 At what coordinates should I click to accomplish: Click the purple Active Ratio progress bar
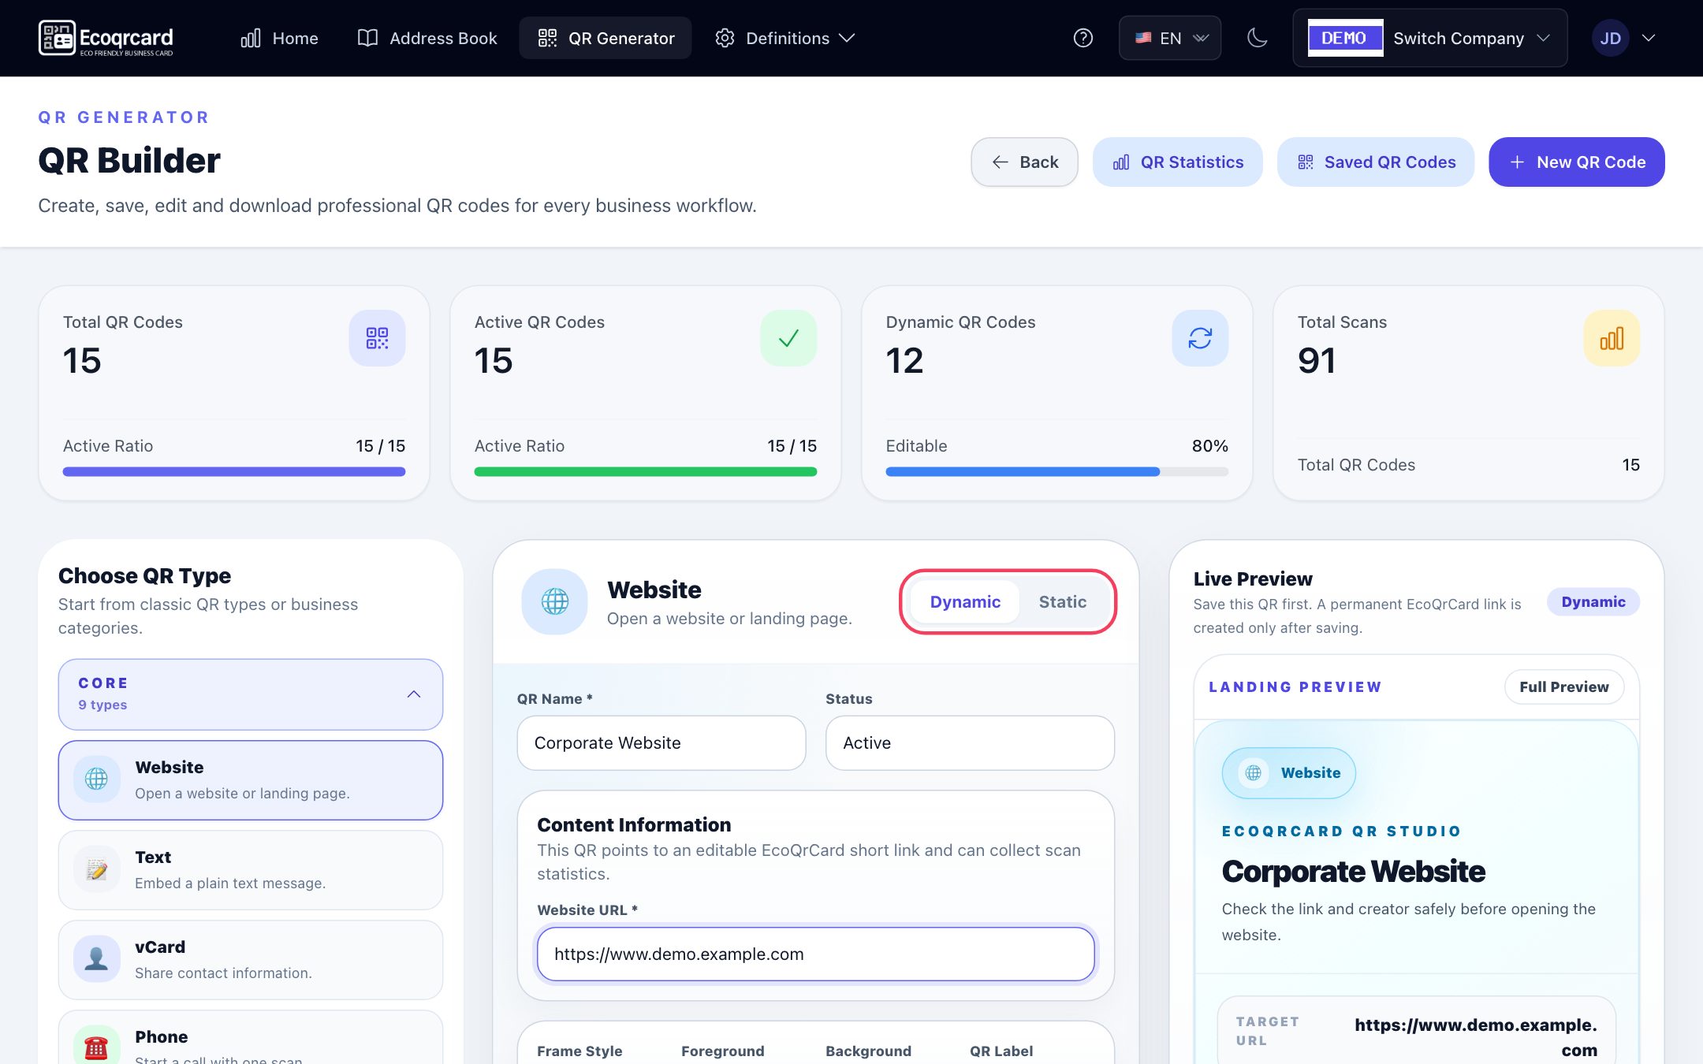point(233,472)
